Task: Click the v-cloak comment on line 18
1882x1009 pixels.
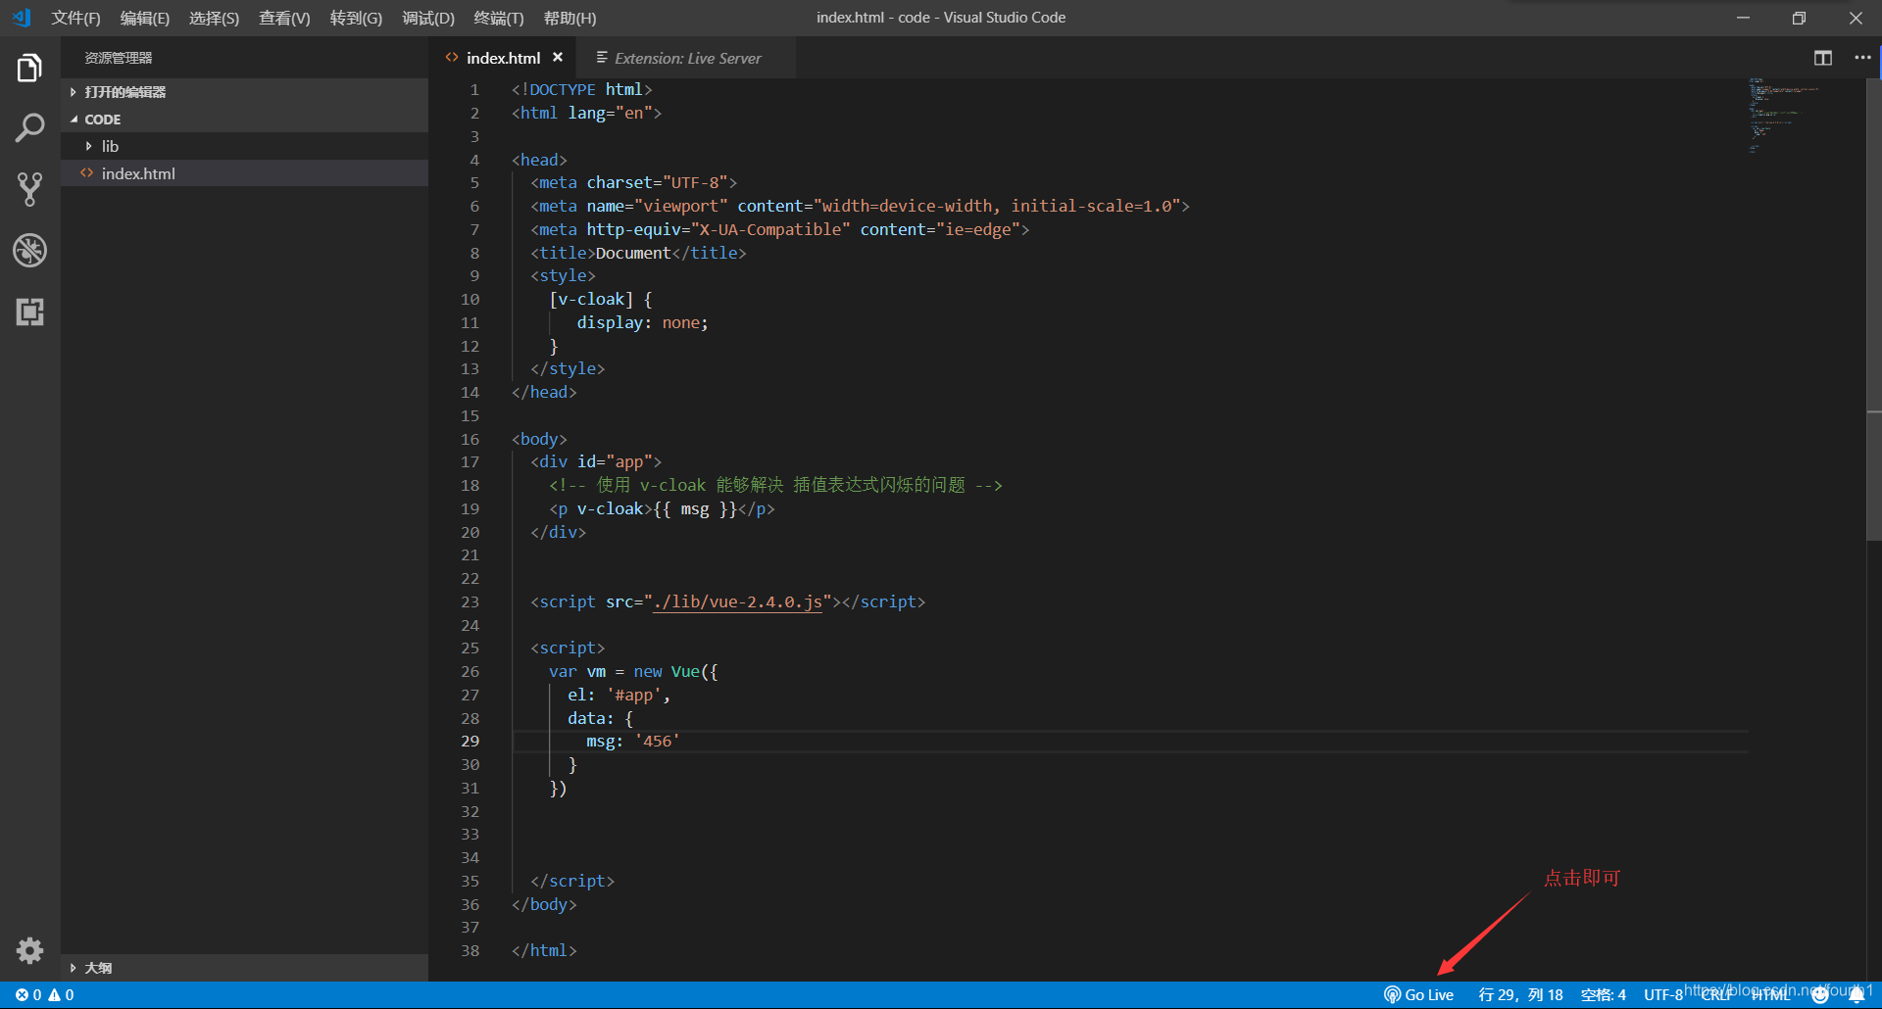Action: [x=775, y=485]
